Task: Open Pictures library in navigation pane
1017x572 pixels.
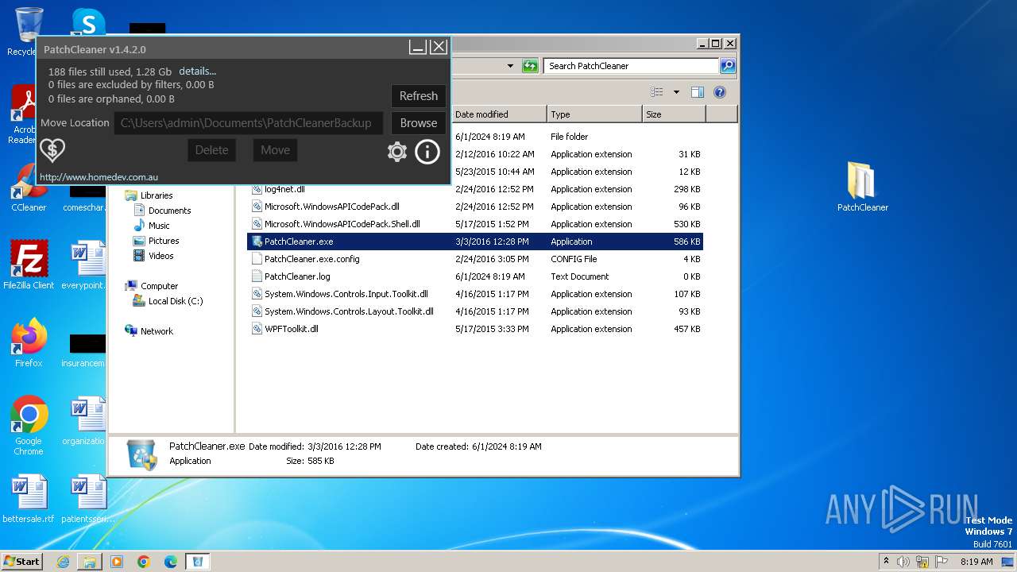Action: (x=164, y=241)
